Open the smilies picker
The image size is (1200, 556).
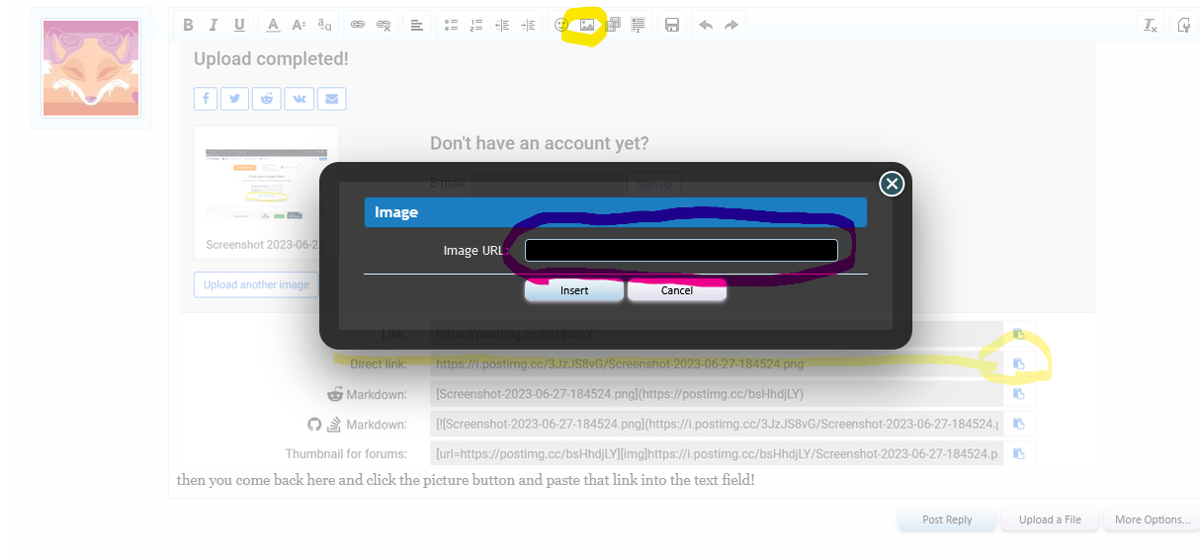pos(561,25)
